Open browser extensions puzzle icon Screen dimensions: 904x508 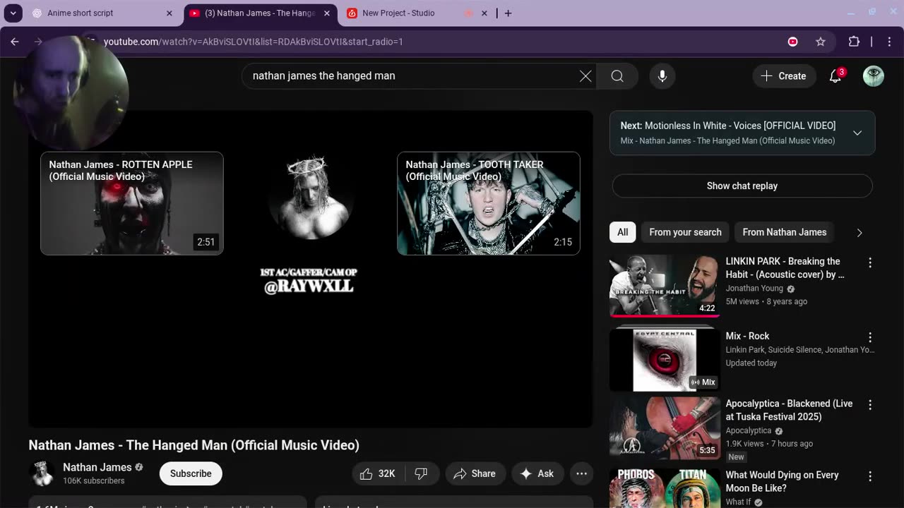click(x=854, y=42)
